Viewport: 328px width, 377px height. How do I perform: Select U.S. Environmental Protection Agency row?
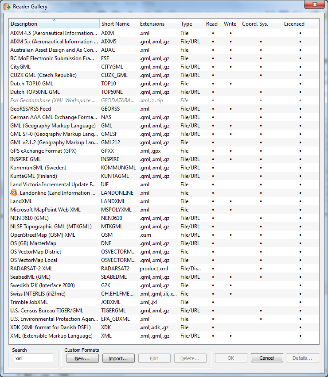click(x=164, y=319)
